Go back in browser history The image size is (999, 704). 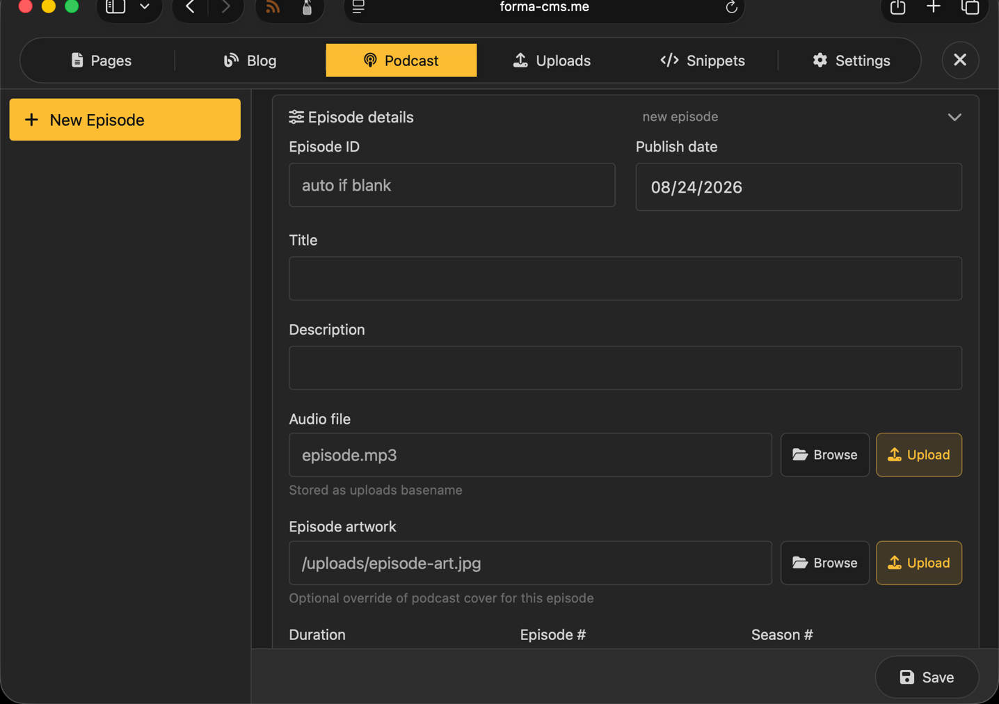tap(190, 7)
